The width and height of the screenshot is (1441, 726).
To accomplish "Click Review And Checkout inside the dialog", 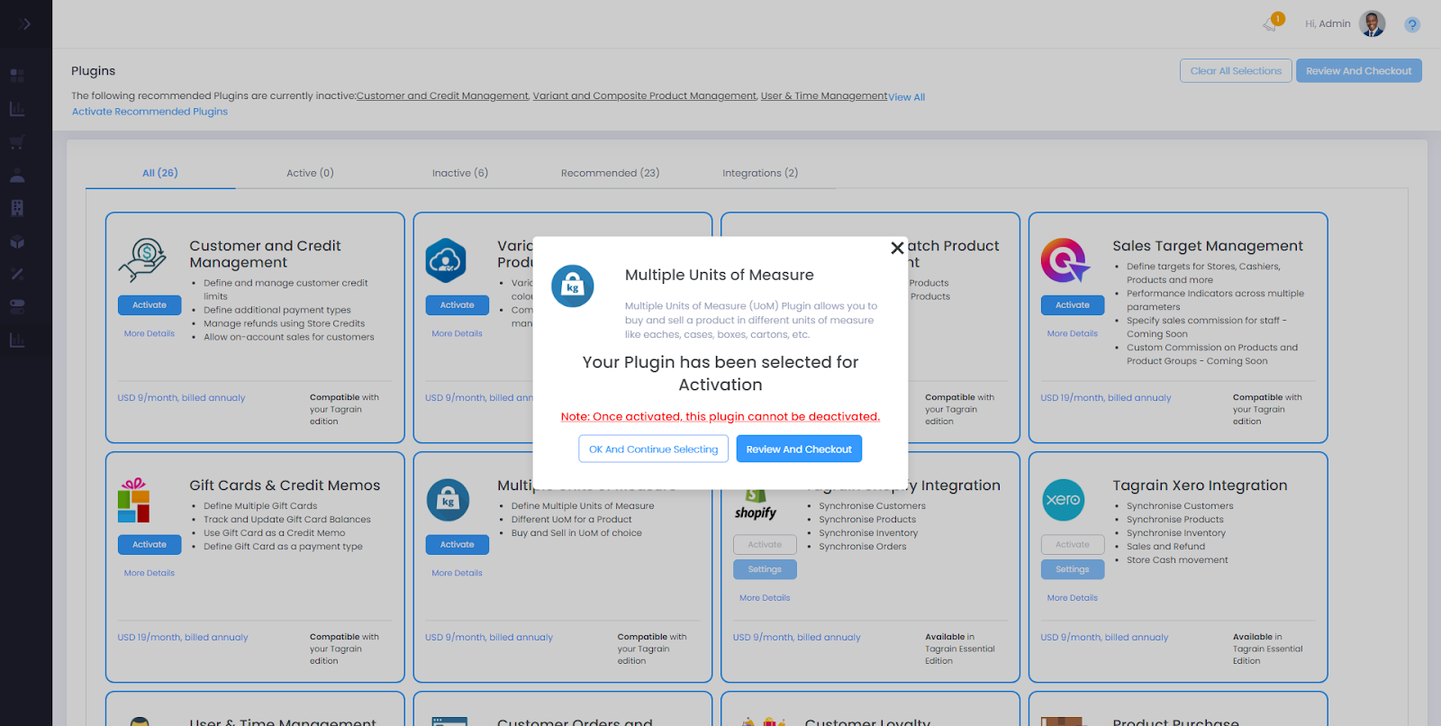I will tap(799, 449).
